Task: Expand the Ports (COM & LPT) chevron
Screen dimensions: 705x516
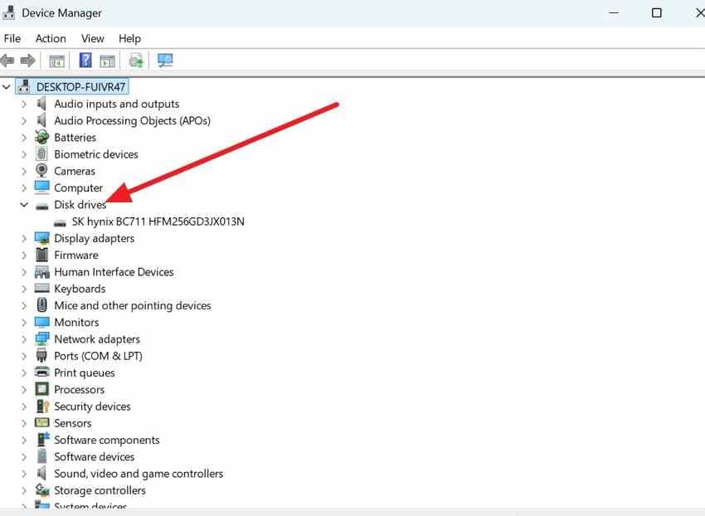Action: click(24, 356)
